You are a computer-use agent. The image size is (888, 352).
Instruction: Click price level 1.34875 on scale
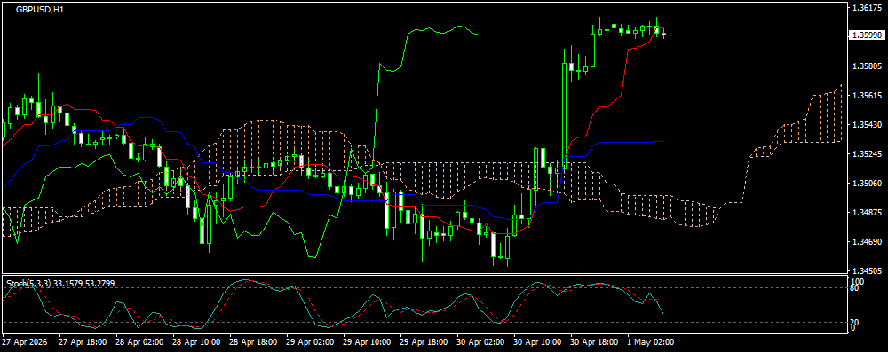click(x=867, y=213)
